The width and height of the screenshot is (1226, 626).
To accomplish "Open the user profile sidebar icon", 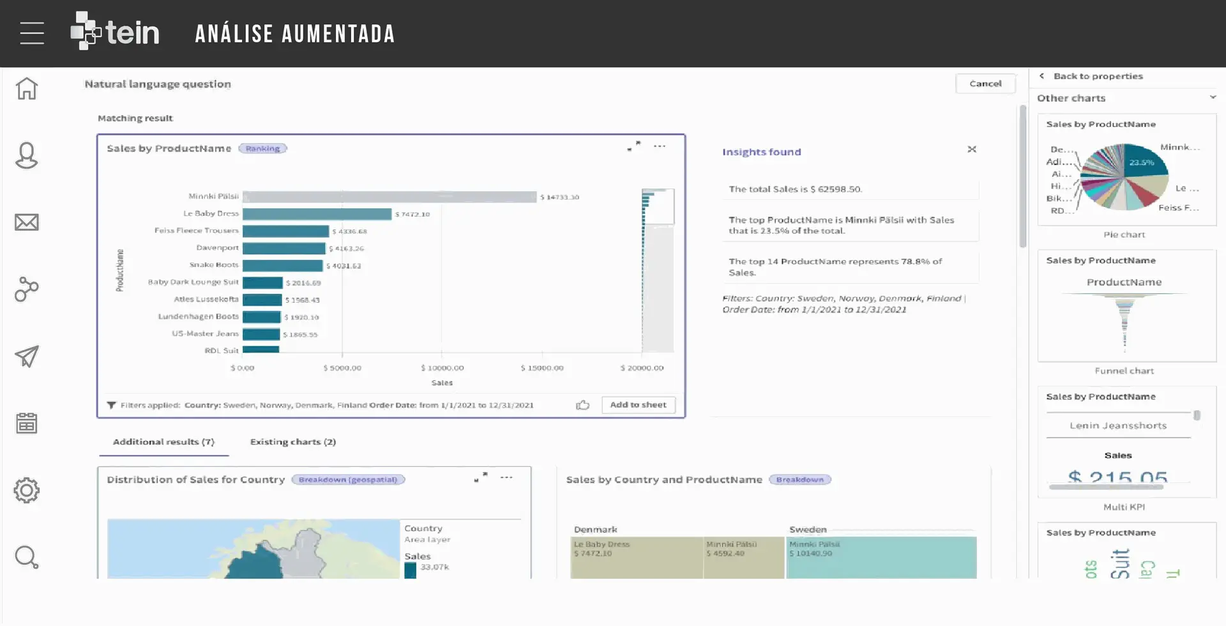I will click(27, 155).
